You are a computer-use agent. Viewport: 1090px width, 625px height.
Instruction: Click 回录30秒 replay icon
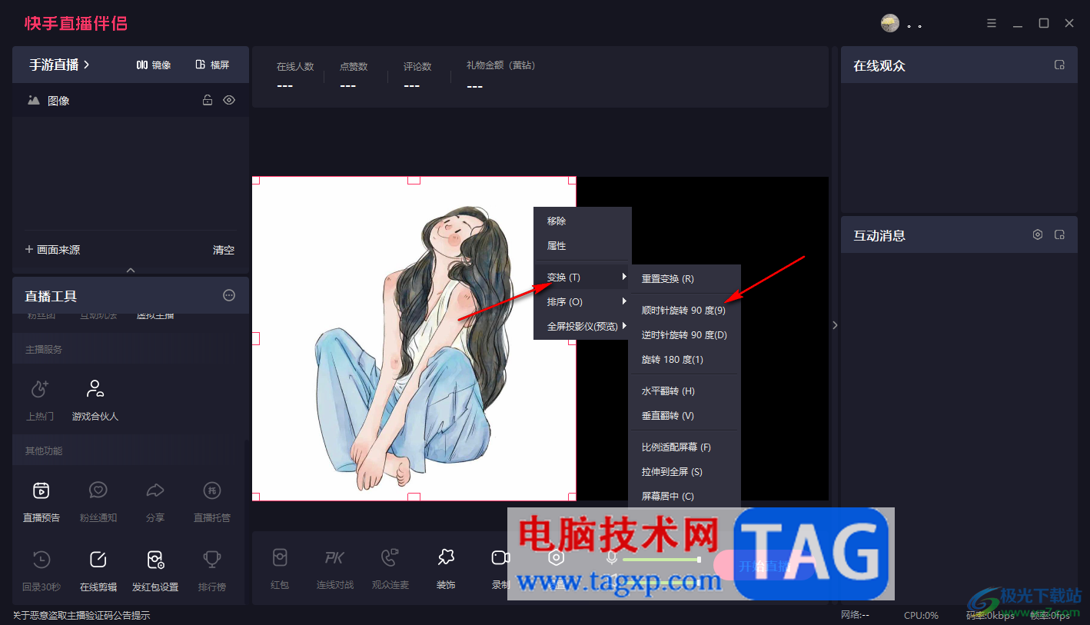(x=42, y=560)
